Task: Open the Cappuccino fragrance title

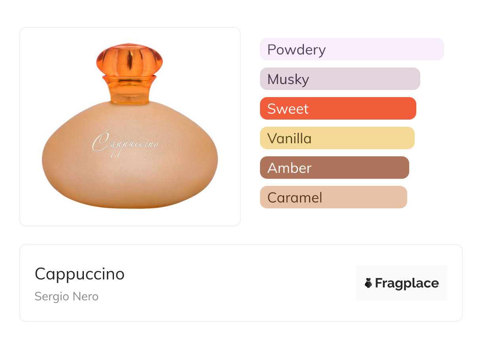Action: [x=80, y=274]
